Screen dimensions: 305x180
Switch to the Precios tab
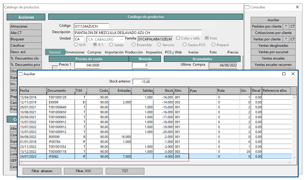tap(233, 52)
